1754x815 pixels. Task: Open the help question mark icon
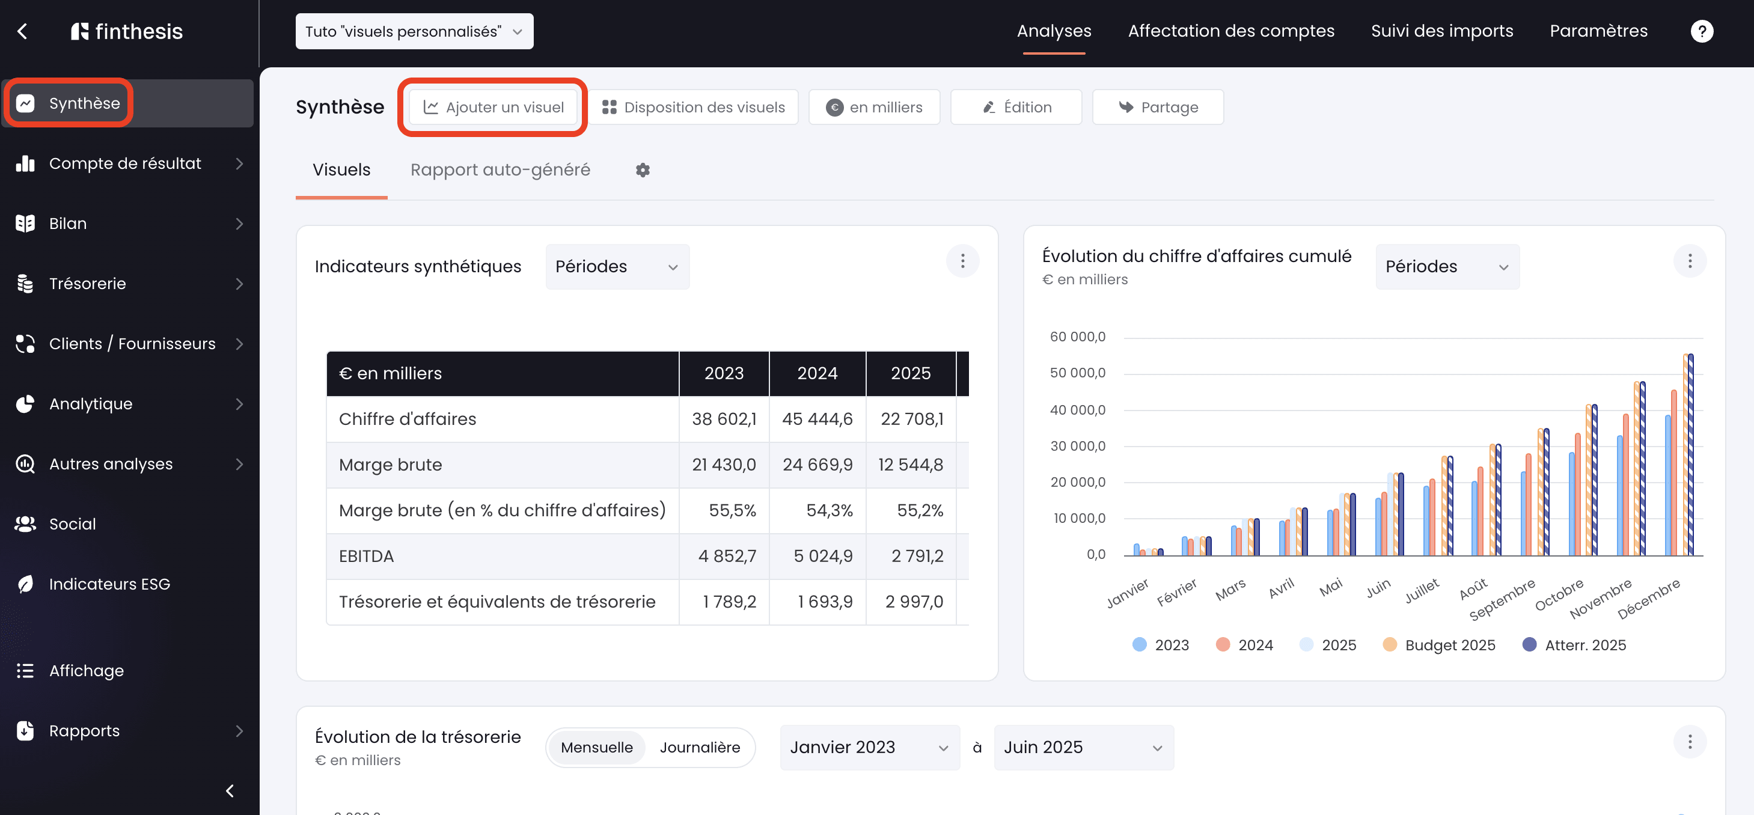pos(1702,31)
